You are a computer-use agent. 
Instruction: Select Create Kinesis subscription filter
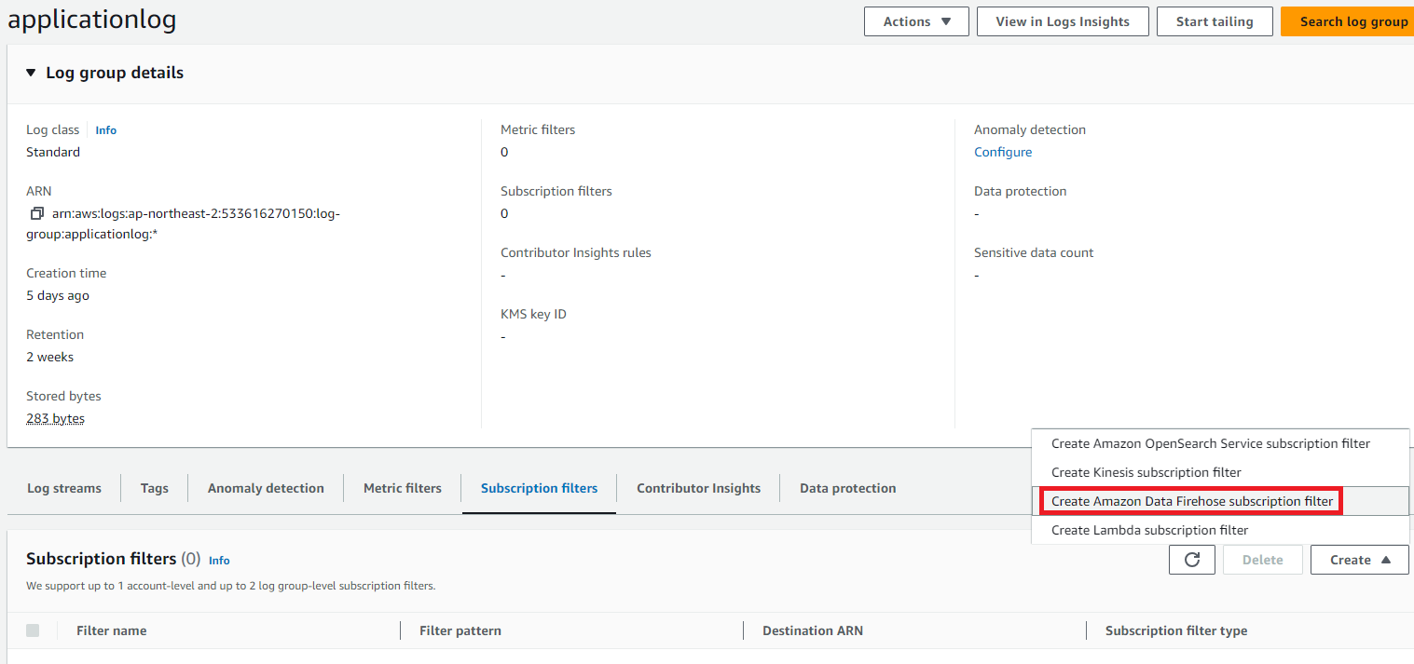(1146, 472)
